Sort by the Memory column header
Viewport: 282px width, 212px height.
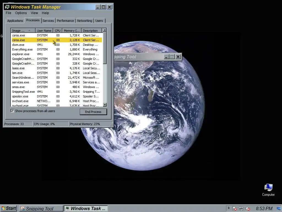[x=72, y=31]
